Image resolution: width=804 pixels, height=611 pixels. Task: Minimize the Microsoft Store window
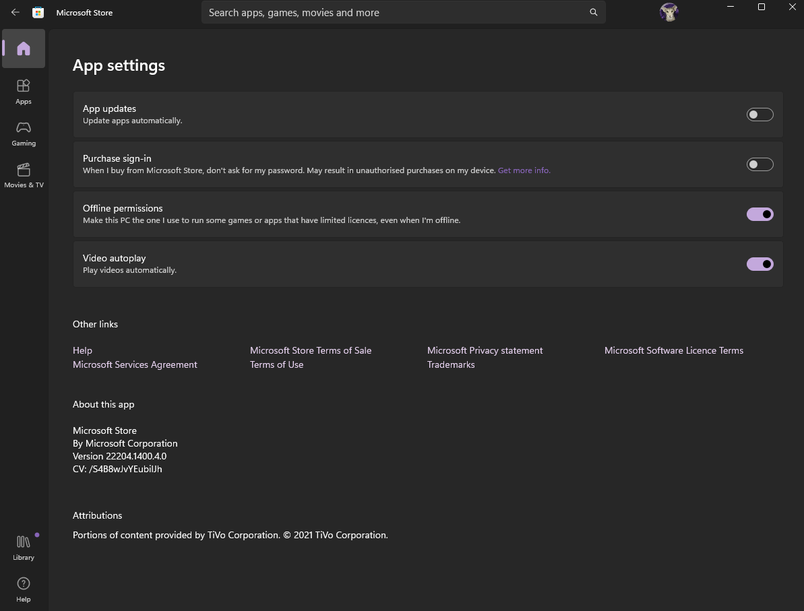pyautogui.click(x=731, y=7)
